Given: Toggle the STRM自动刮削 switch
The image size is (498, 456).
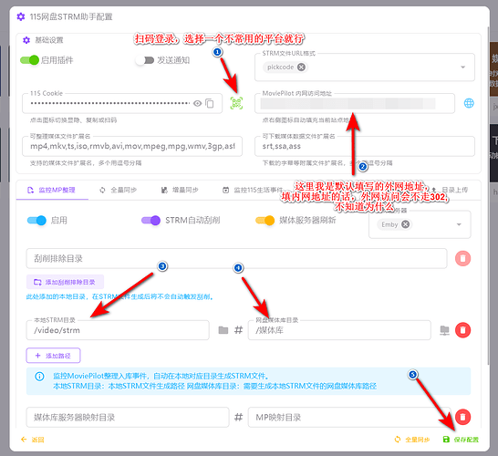Looking at the screenshot, I should coord(150,220).
